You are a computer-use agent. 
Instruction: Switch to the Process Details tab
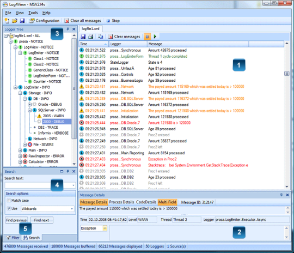121,202
